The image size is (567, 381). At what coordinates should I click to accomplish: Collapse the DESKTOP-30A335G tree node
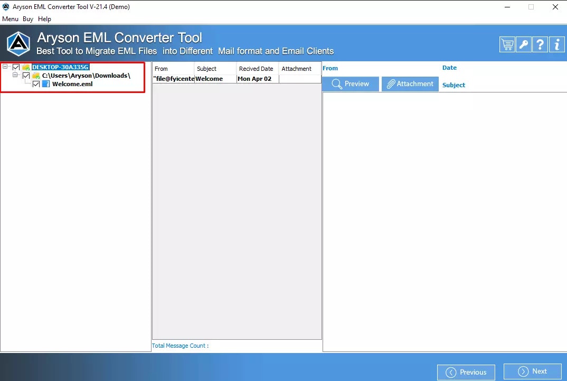click(x=5, y=67)
